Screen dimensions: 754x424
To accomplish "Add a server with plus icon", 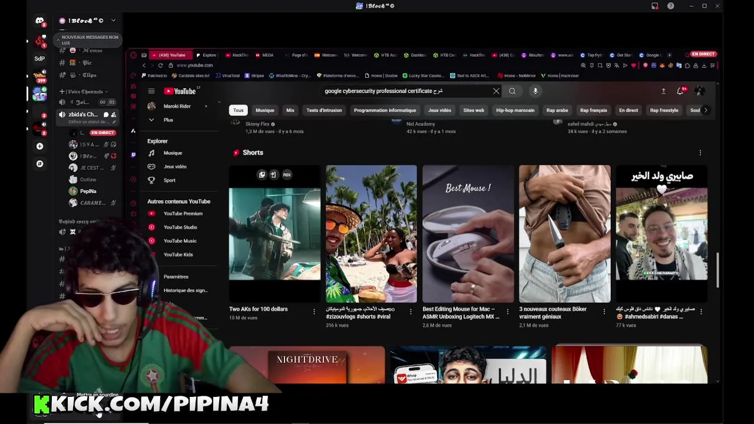I will [x=39, y=146].
